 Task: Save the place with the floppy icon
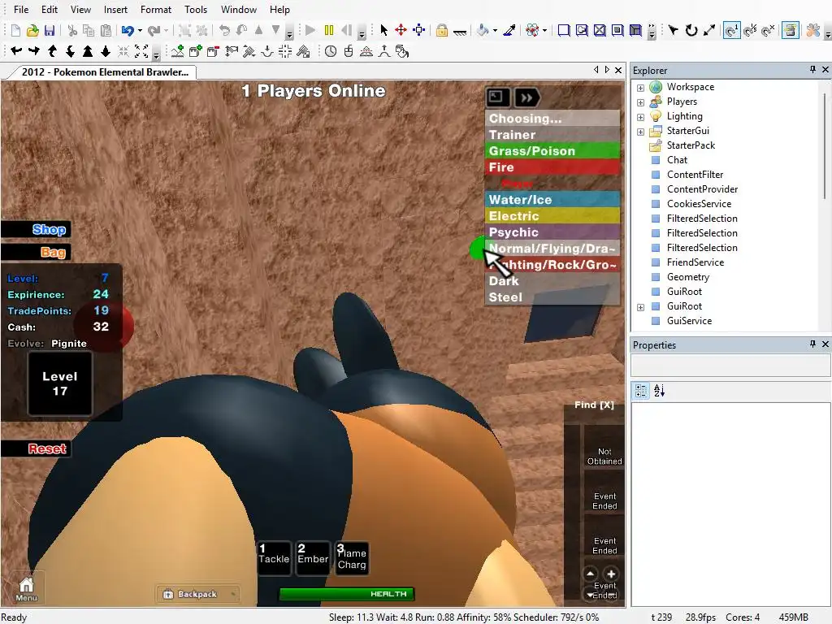coord(50,30)
